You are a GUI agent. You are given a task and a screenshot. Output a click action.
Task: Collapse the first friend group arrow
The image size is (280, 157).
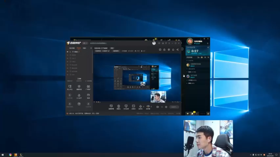(187, 61)
